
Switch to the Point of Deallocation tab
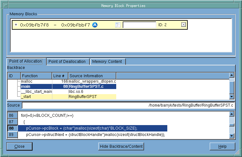point(67,62)
